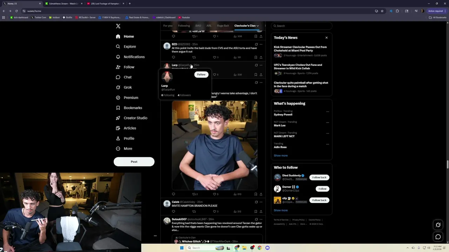Open the kick dashboard bookmark
Viewport: 449px width, 252px height.
click(x=19, y=17)
